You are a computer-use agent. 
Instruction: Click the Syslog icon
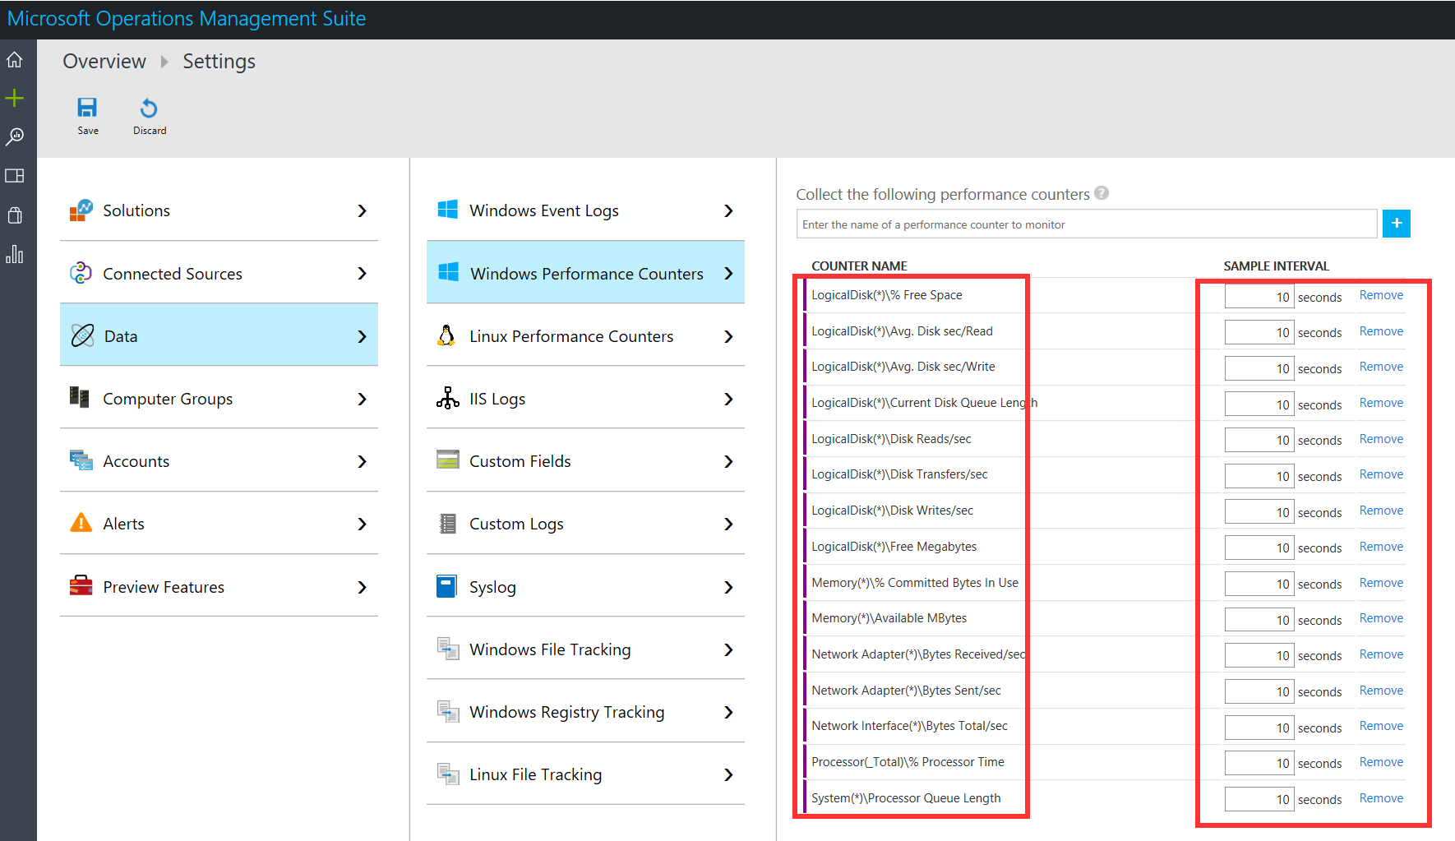pyautogui.click(x=446, y=586)
